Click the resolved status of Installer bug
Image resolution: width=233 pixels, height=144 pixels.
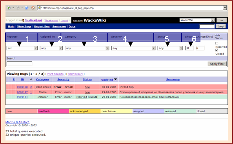[x=82, y=97]
